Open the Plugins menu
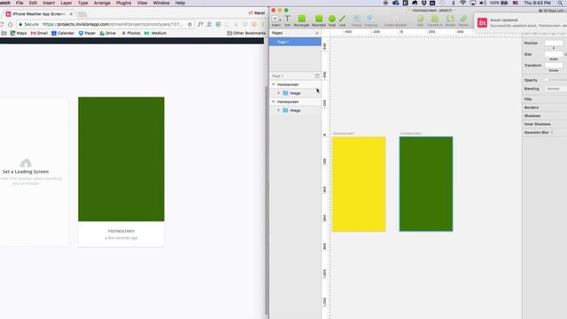This screenshot has width=567, height=319. (x=124, y=3)
